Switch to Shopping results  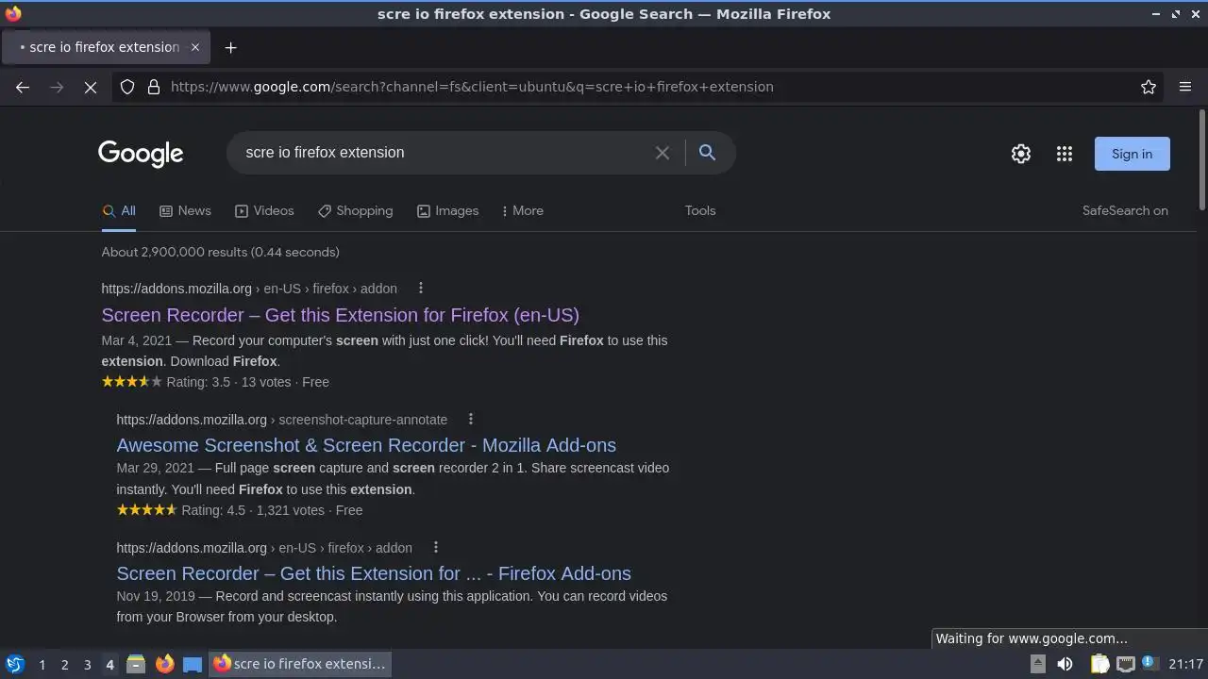pos(355,211)
